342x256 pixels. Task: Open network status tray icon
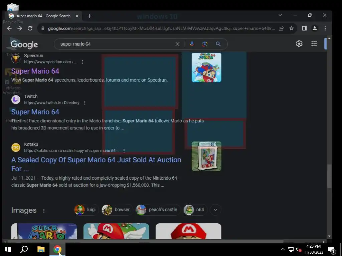(291, 249)
